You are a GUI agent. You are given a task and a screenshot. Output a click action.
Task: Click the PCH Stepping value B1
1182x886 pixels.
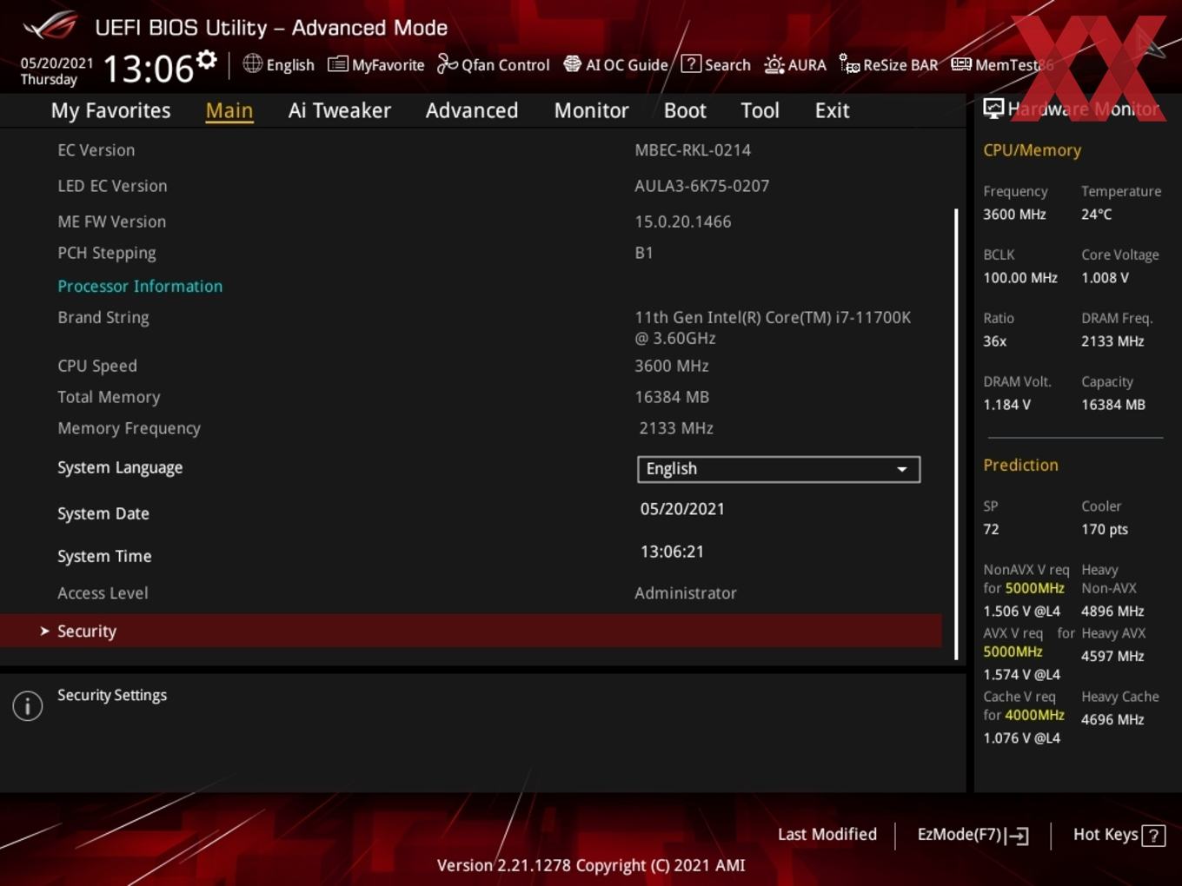pyautogui.click(x=644, y=253)
